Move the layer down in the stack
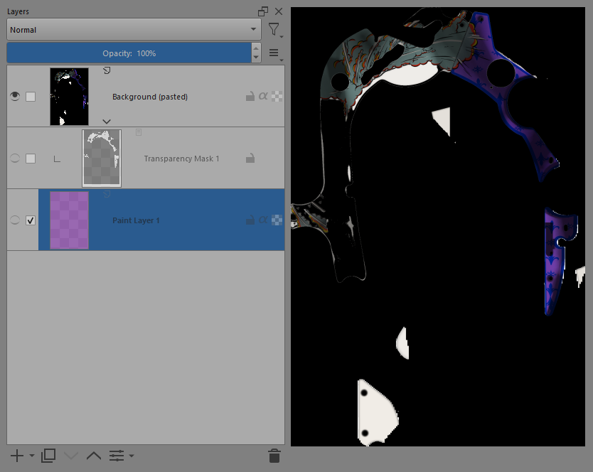This screenshot has height=472, width=593. click(71, 456)
